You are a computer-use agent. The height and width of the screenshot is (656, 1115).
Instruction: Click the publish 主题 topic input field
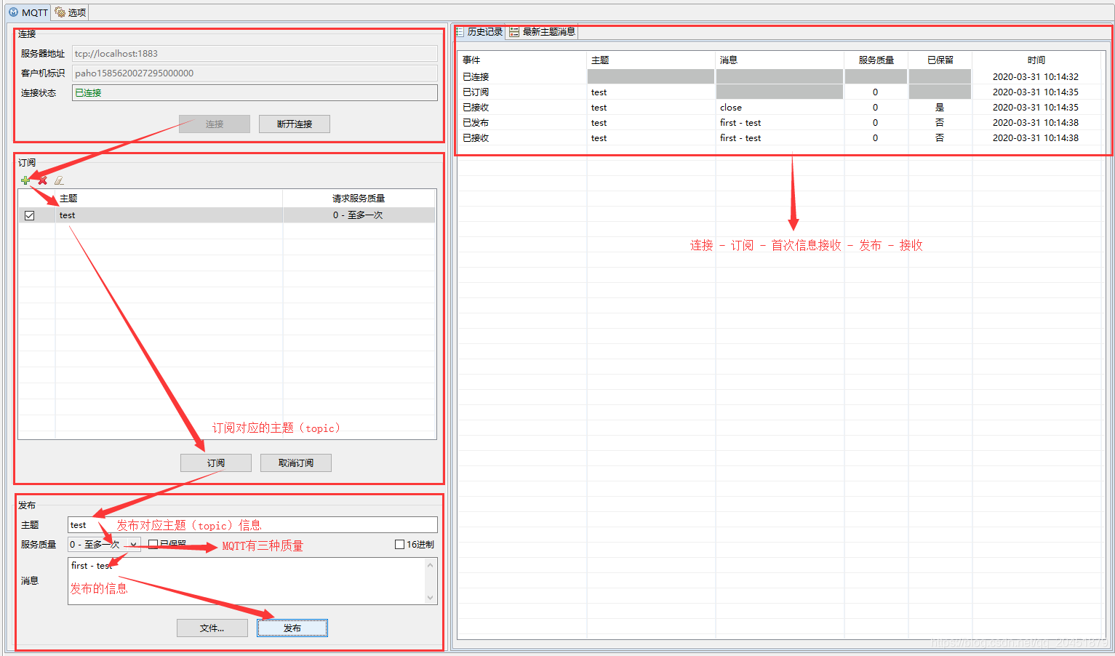[x=252, y=524]
